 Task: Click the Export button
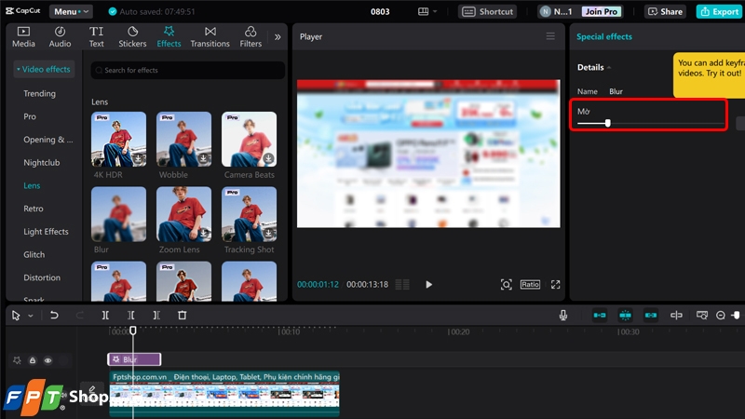point(720,11)
